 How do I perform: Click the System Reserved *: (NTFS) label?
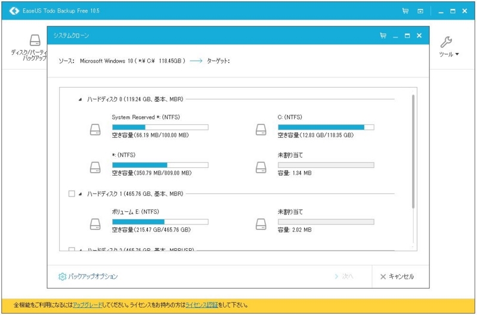tap(145, 117)
